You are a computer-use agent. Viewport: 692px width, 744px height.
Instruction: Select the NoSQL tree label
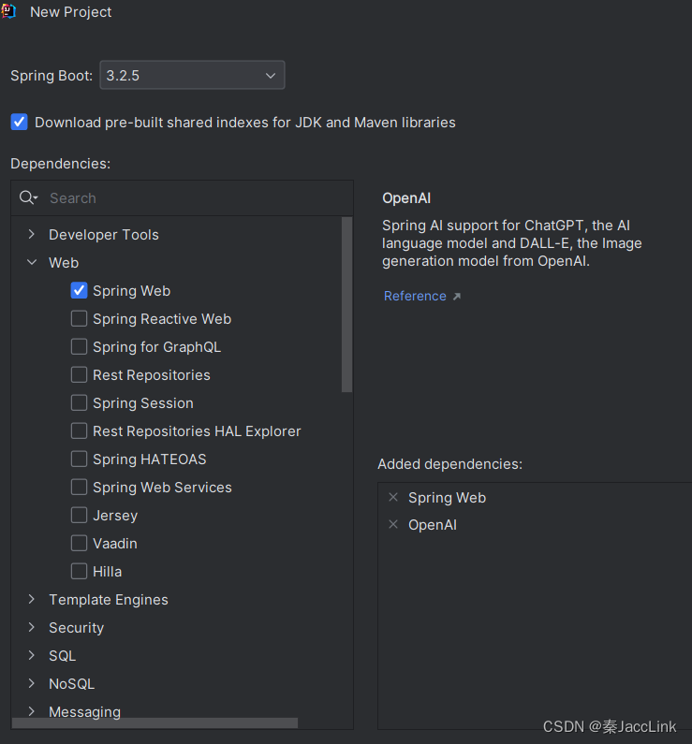point(72,684)
